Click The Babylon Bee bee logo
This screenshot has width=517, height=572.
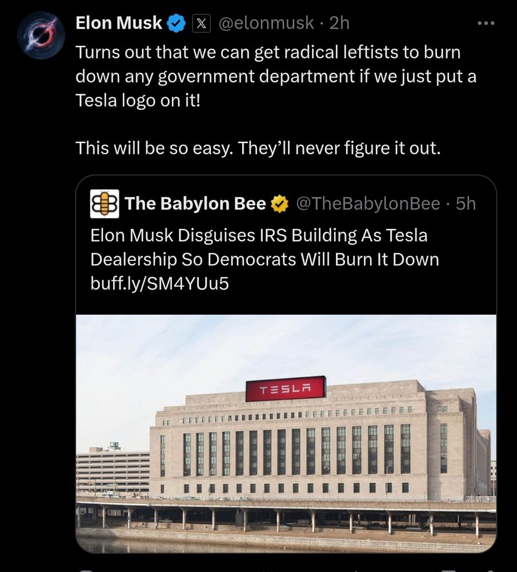[x=105, y=204]
